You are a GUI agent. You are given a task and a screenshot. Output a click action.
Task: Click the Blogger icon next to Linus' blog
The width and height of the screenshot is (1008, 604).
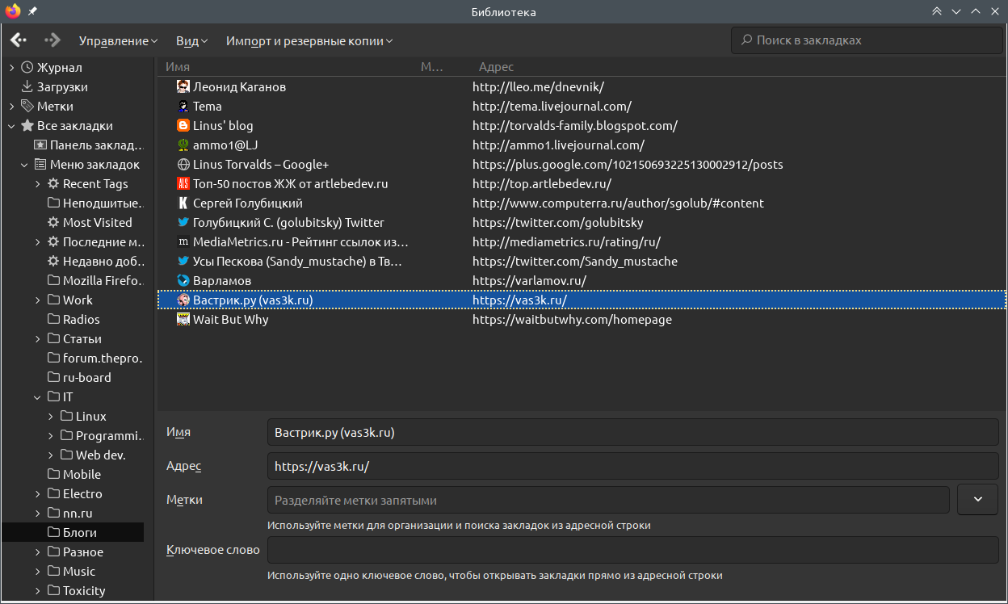pos(183,125)
